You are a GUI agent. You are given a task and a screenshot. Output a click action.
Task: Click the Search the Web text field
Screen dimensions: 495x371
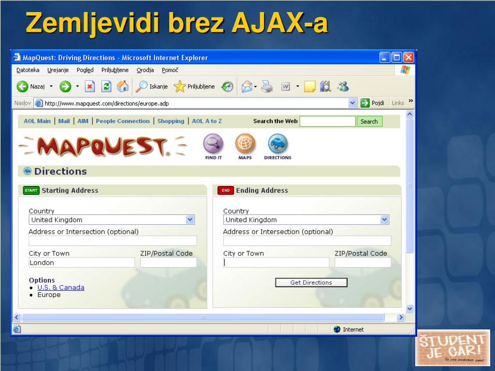327,121
